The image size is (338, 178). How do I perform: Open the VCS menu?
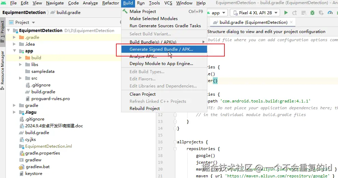[x=168, y=3]
